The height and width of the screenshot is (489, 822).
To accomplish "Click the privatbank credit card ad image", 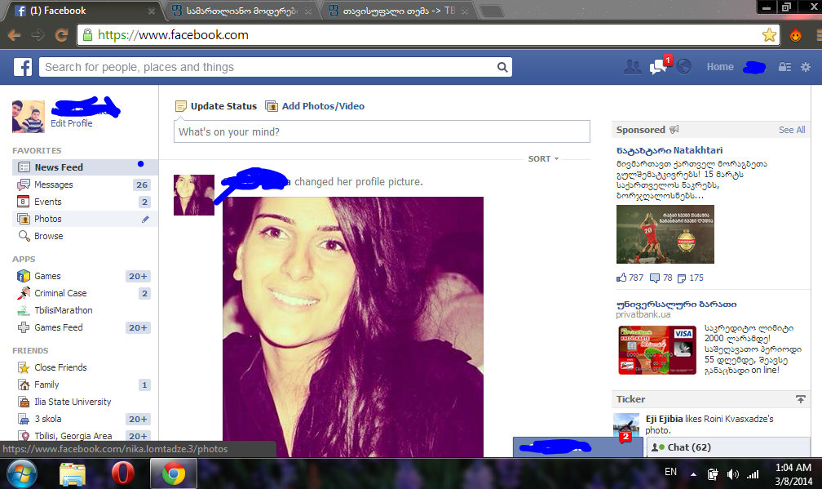I will click(657, 350).
